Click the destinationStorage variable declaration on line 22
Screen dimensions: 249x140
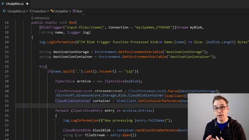pos(71,52)
